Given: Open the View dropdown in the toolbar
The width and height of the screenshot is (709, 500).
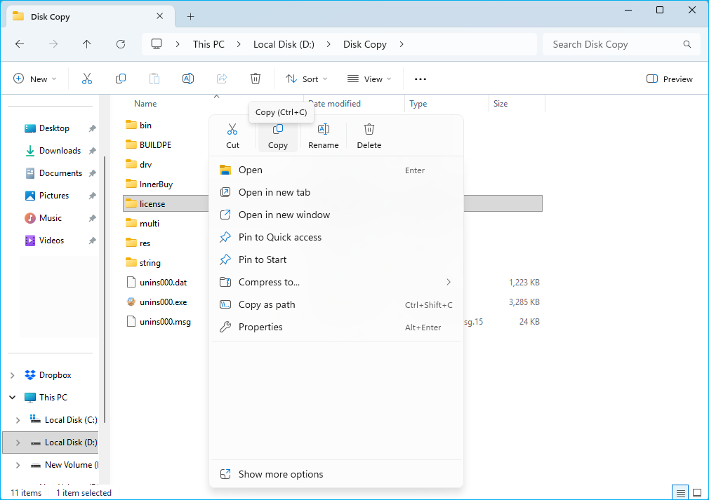Looking at the screenshot, I should tap(369, 79).
